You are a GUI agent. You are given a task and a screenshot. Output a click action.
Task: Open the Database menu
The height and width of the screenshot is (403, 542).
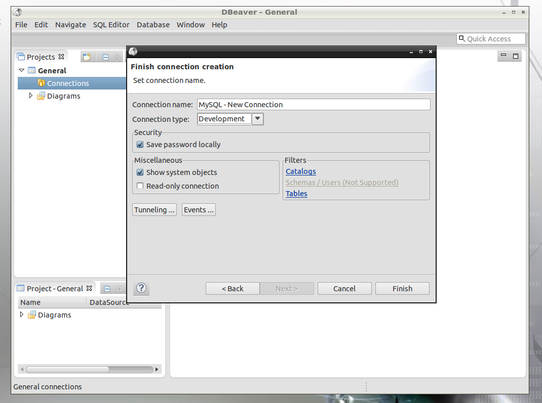[153, 25]
